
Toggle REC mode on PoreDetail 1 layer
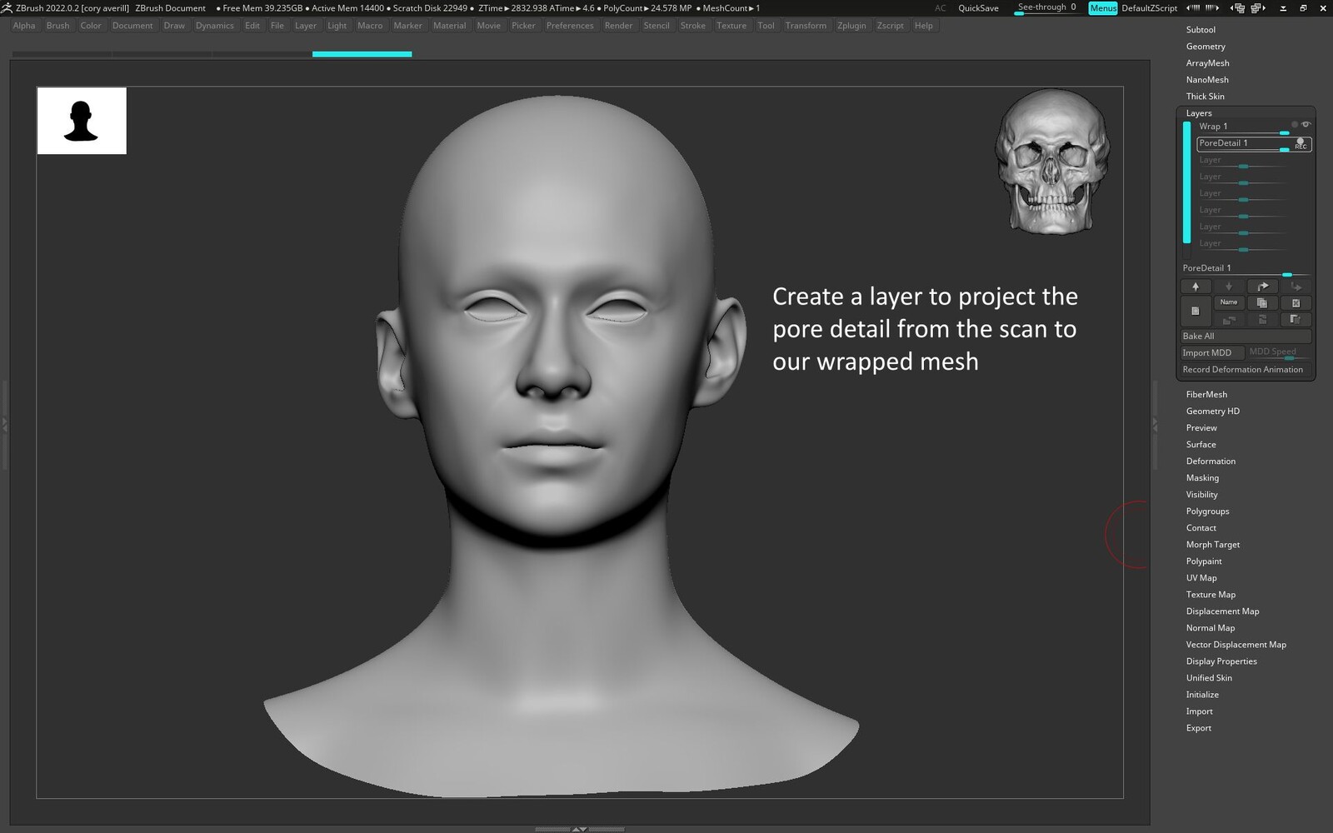(1301, 144)
